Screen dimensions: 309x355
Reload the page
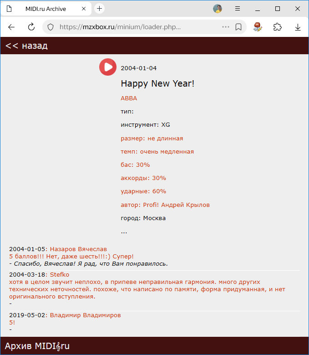(31, 27)
